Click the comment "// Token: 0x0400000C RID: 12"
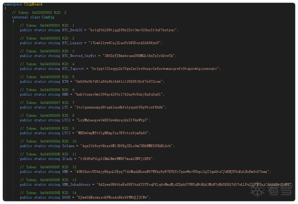The height and width of the screenshot is (204, 298). click(48, 167)
